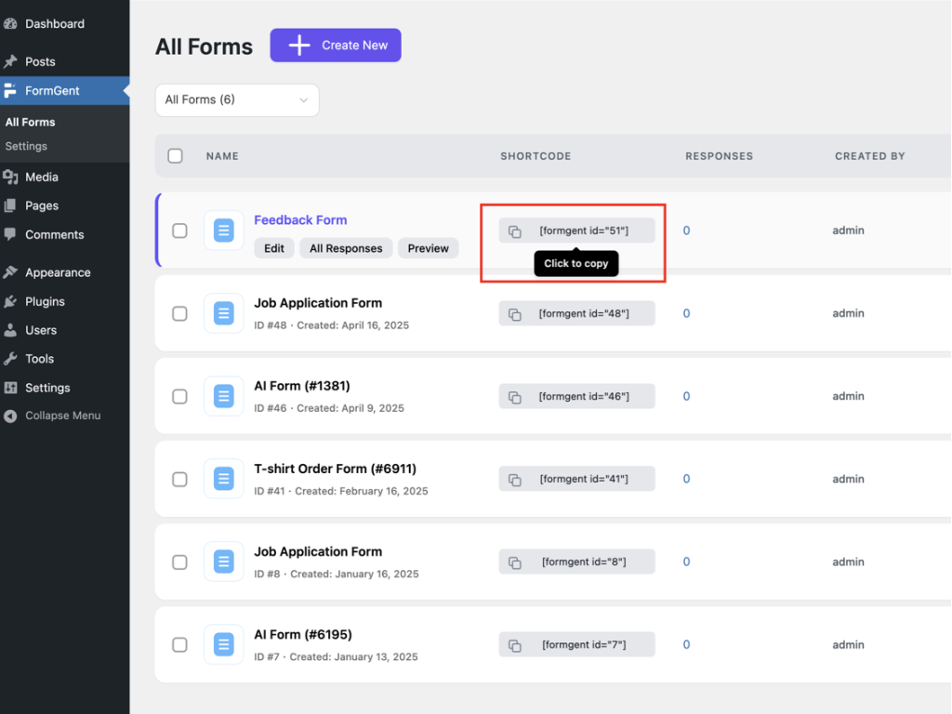Click the NAME column header
952x714 pixels.
pos(222,156)
